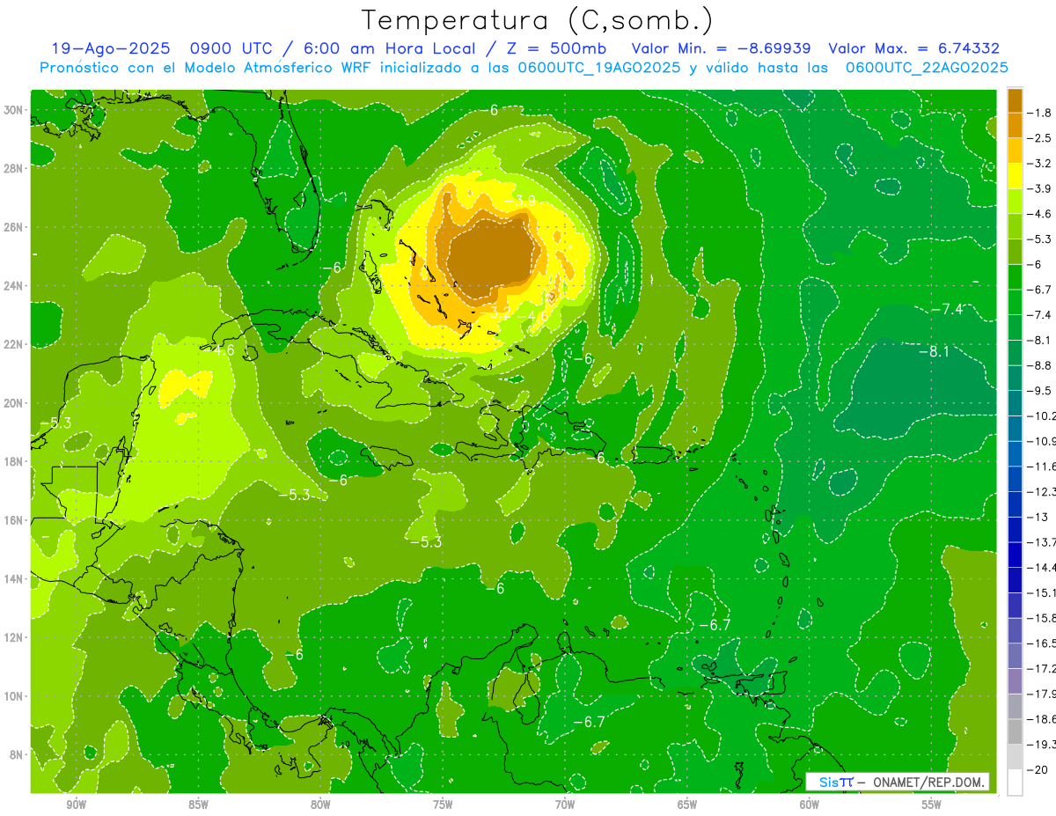Click the "-8.1" contour label on the map
This screenshot has width=1056, height=816.
[x=934, y=351]
